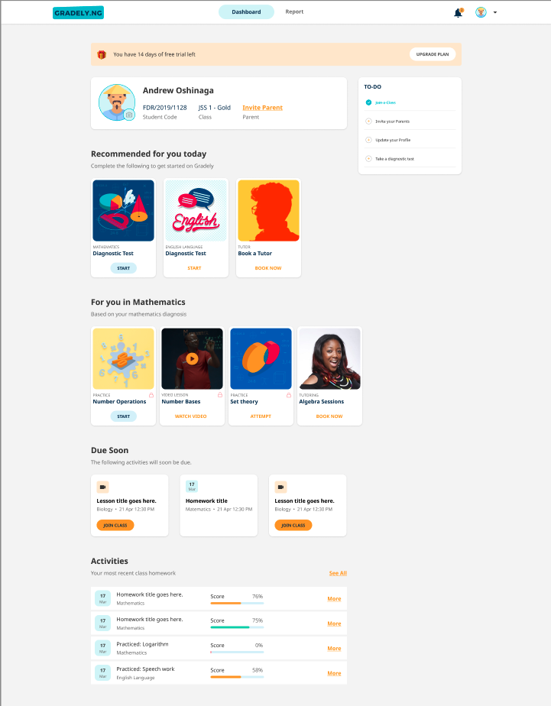
Task: Check the Invite your Parents to-do item
Action: tap(368, 121)
